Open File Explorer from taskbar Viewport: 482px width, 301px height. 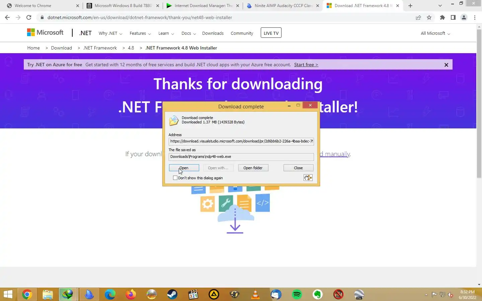[x=48, y=294]
